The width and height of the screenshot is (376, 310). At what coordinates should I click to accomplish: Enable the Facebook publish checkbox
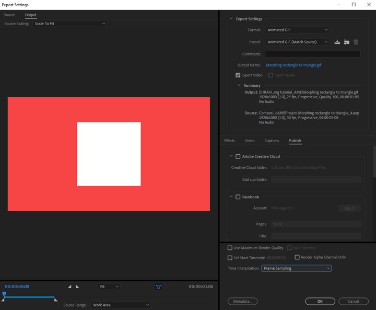click(238, 197)
